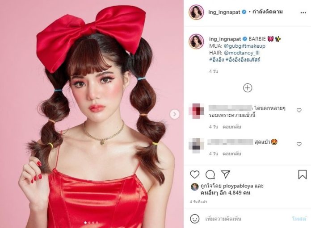Select the second carousel dot indicator
The height and width of the screenshot is (228, 311).
(x=89, y=223)
